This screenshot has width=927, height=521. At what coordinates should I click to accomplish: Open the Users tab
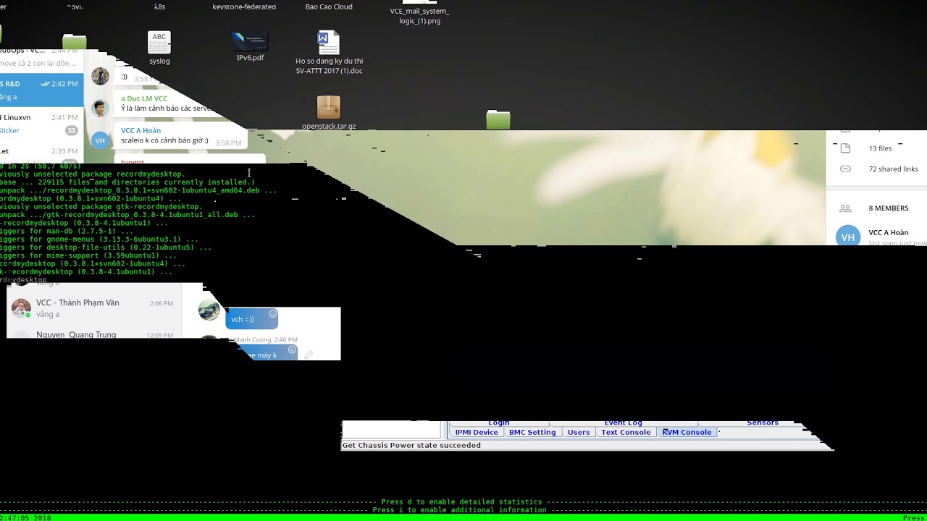point(579,432)
